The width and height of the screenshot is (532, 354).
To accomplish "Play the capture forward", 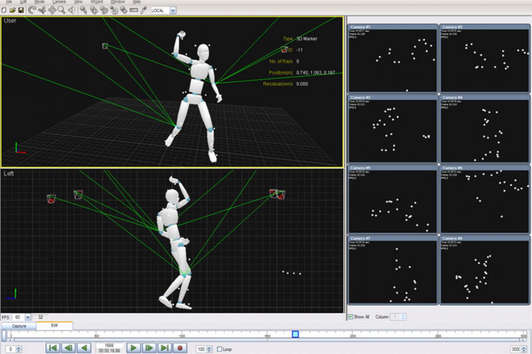I will 133,348.
